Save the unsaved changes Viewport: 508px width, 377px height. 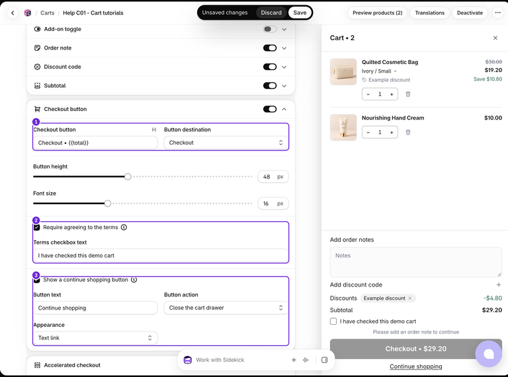point(300,13)
